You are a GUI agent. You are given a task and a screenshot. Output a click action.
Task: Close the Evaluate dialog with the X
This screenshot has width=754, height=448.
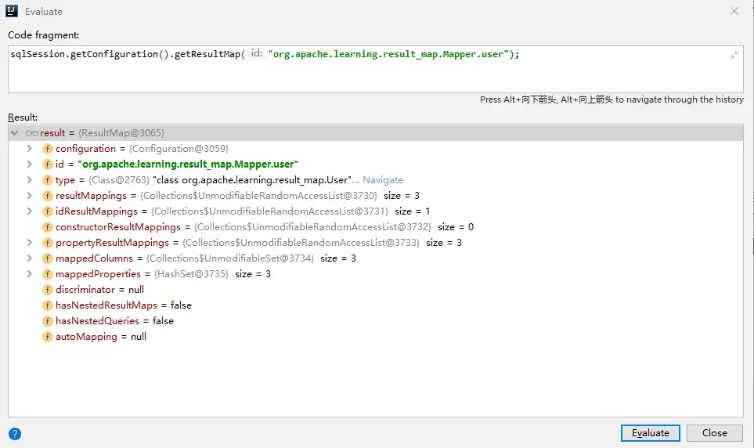[734, 11]
